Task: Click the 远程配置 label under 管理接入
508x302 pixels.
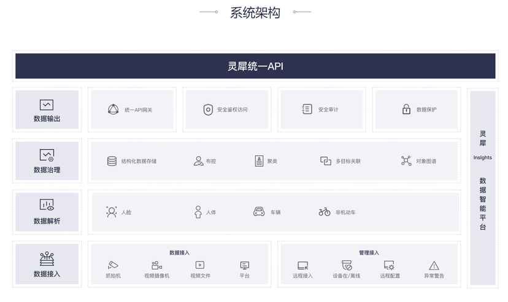Action: (x=390, y=276)
